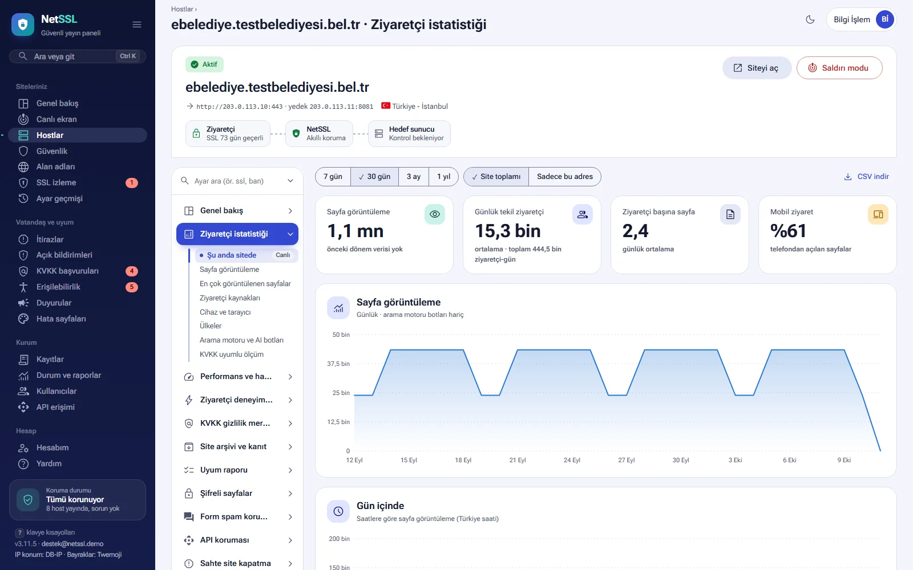Expand Performans ve hız section

[x=237, y=377]
